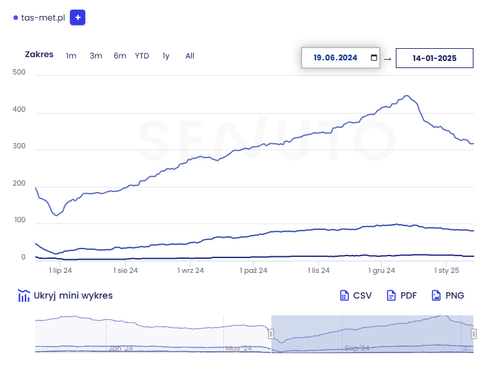Select the 1m range option
485x366 pixels.
click(x=71, y=56)
